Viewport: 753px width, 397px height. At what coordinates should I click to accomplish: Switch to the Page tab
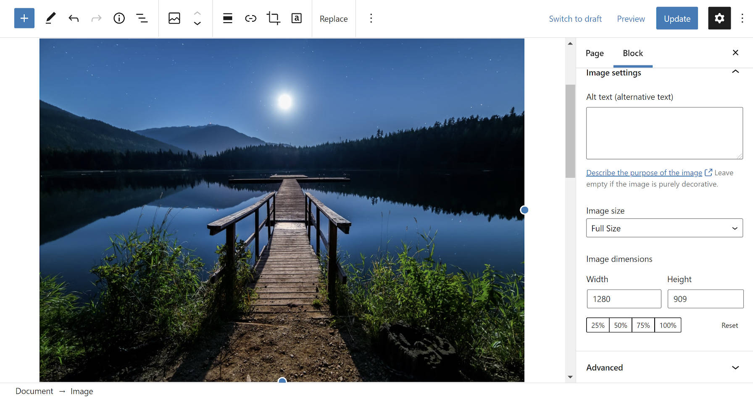point(594,53)
